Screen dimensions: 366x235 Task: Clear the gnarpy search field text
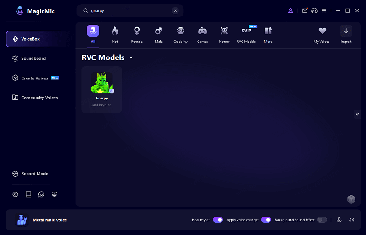pos(175,11)
